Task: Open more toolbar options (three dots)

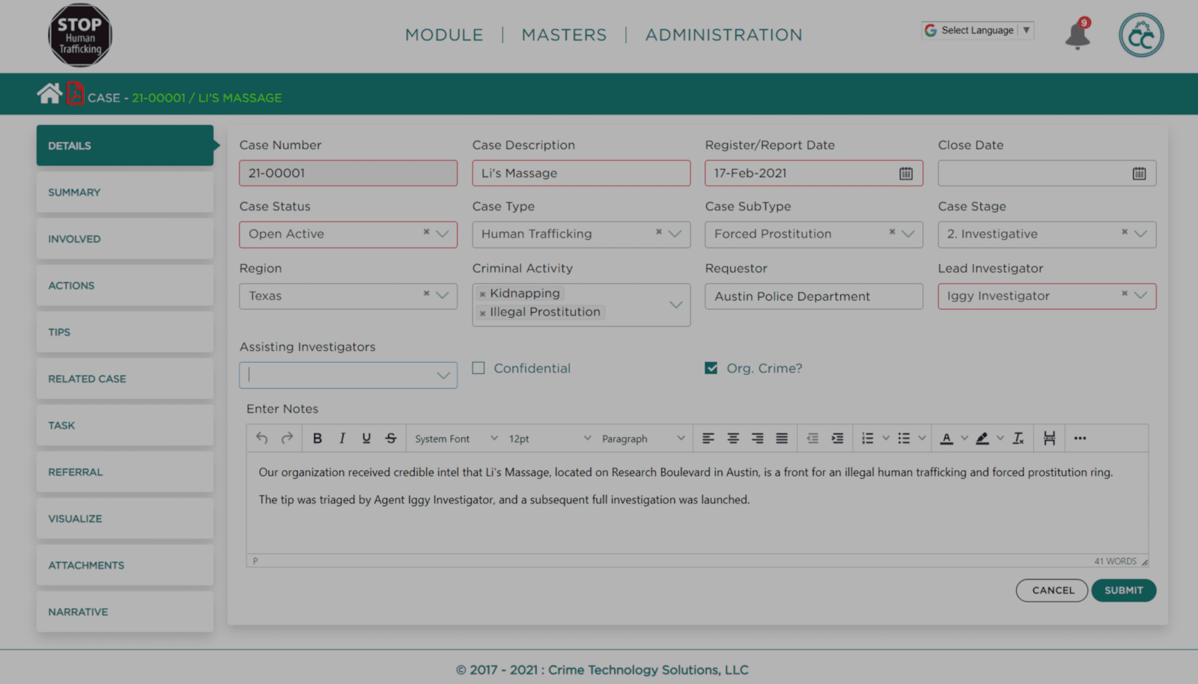Action: pos(1080,439)
